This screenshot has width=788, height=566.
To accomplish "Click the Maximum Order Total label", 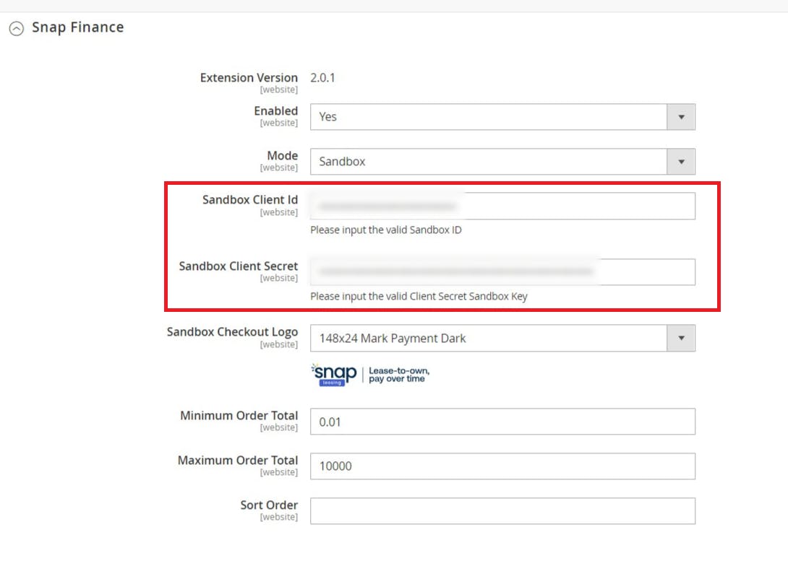I will click(238, 460).
